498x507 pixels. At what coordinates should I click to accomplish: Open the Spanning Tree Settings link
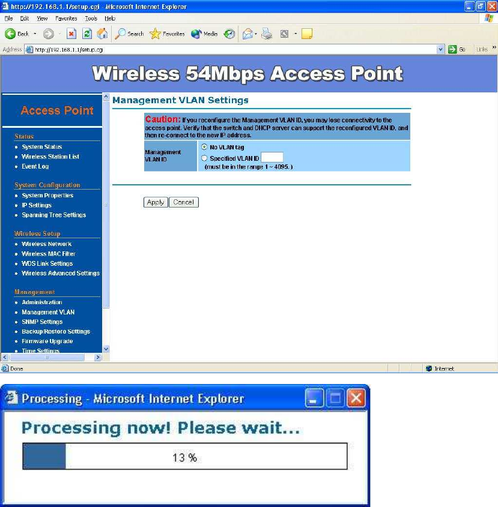[53, 215]
